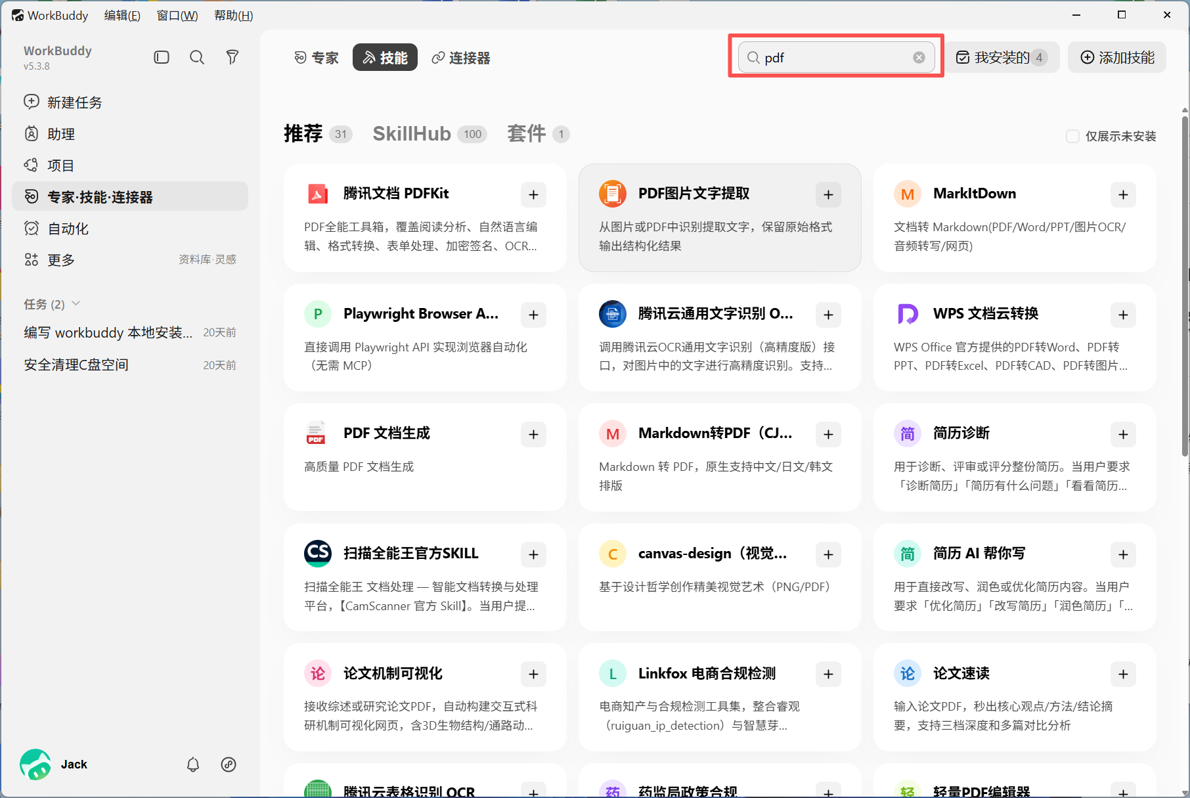Screen dimensions: 1190x798
Task: Select the 技能 tab
Action: tap(385, 58)
